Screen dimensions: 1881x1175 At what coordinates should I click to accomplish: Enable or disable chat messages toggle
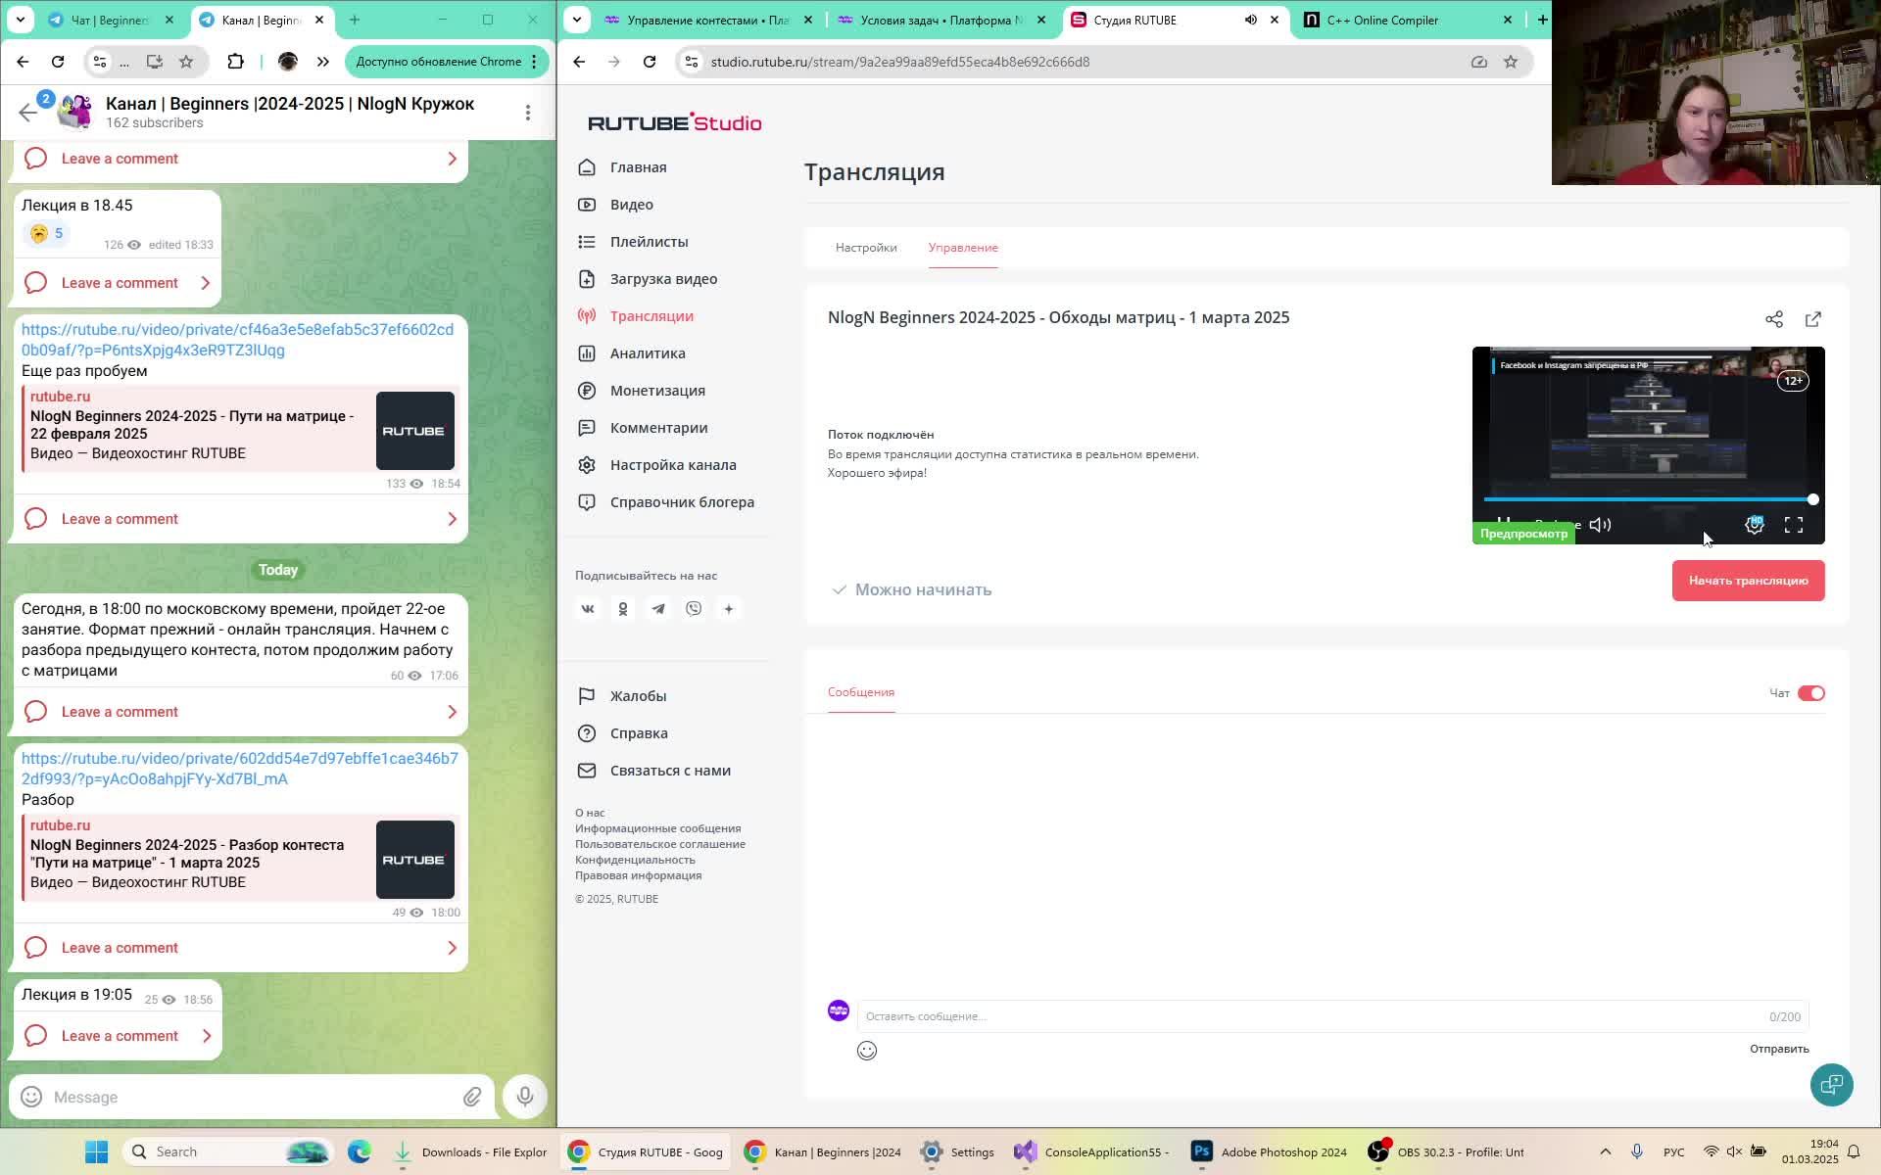pyautogui.click(x=1810, y=691)
